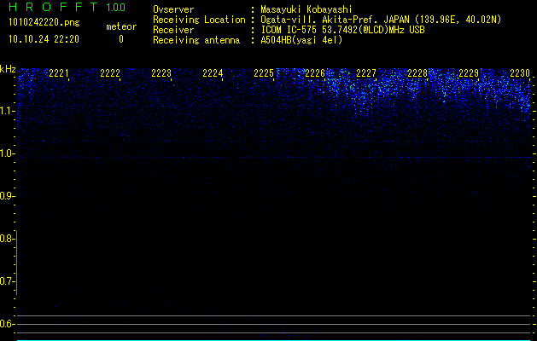
Task: Click the Receiving antenna label
Action: point(196,40)
